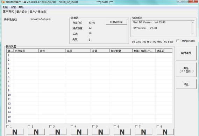Click firmware version box scroll-up arrow
This screenshot has width=199, height=136.
[x=193, y=22]
